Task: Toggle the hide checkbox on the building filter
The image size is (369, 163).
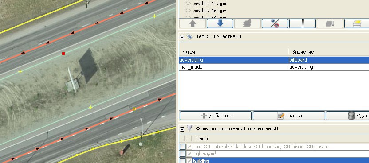Action: (189, 161)
